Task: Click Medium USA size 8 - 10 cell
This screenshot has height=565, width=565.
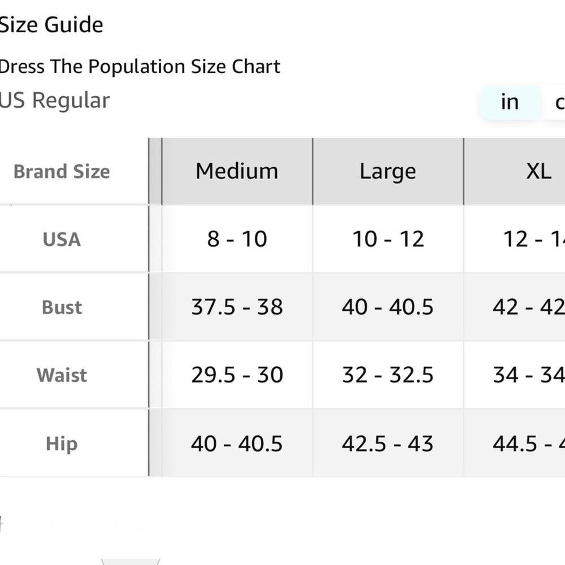Action: coord(237,239)
